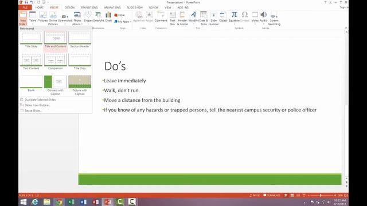This screenshot has width=367, height=206.
Task: Open the Office Store
Action: 120,15
